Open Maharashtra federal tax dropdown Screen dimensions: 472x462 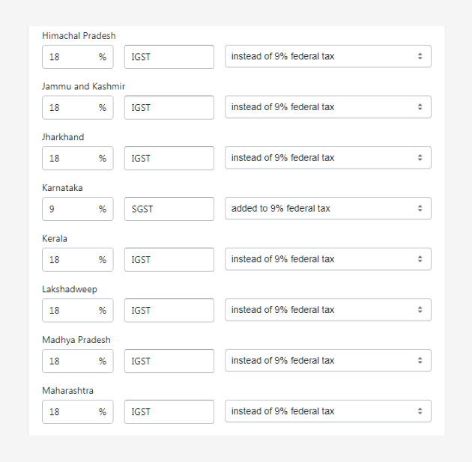[x=328, y=411]
